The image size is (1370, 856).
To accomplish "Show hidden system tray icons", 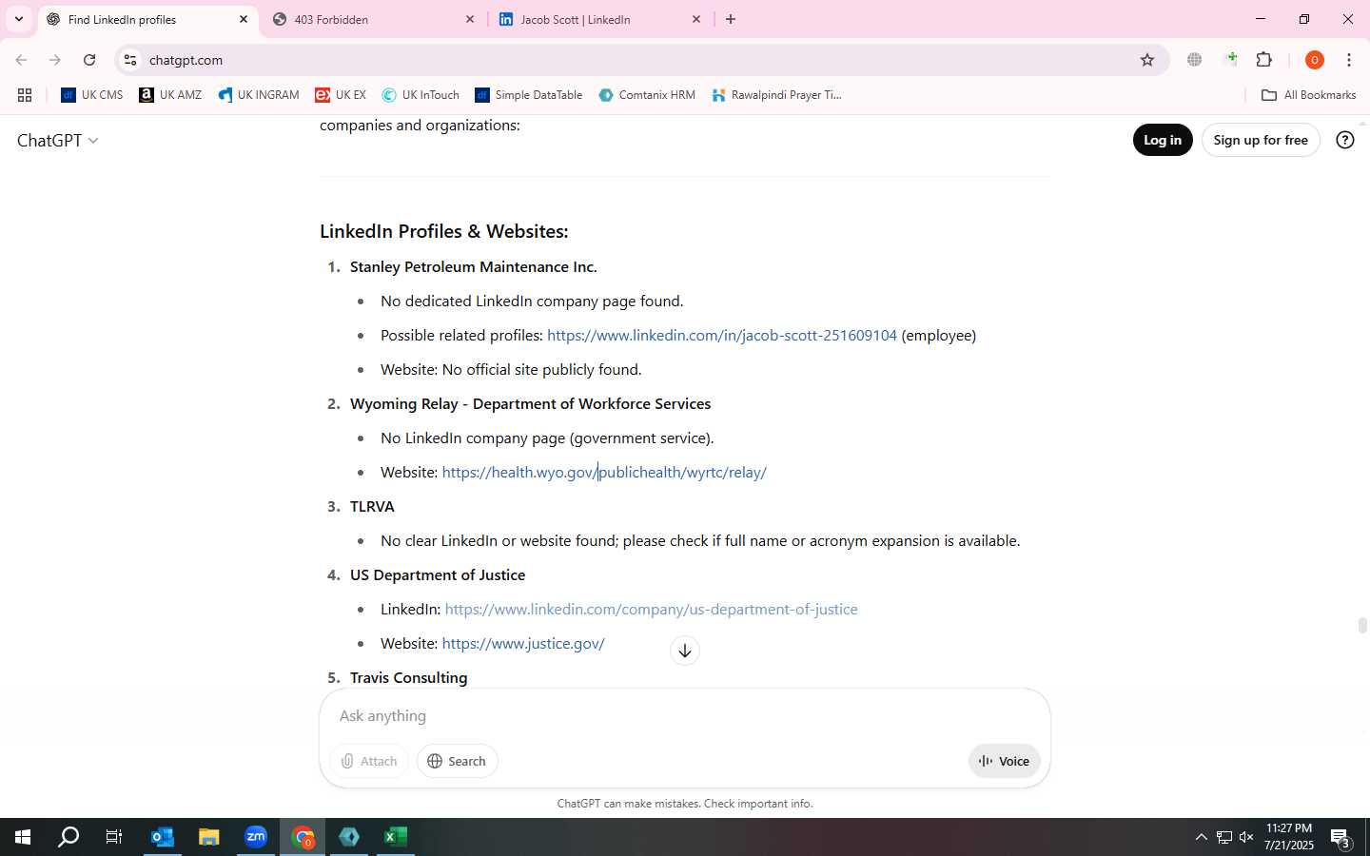I will [x=1201, y=838].
